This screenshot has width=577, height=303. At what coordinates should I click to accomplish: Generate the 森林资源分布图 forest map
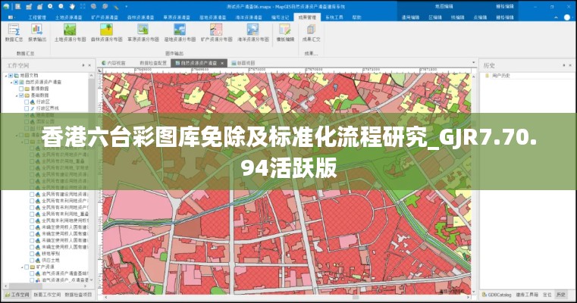106,33
